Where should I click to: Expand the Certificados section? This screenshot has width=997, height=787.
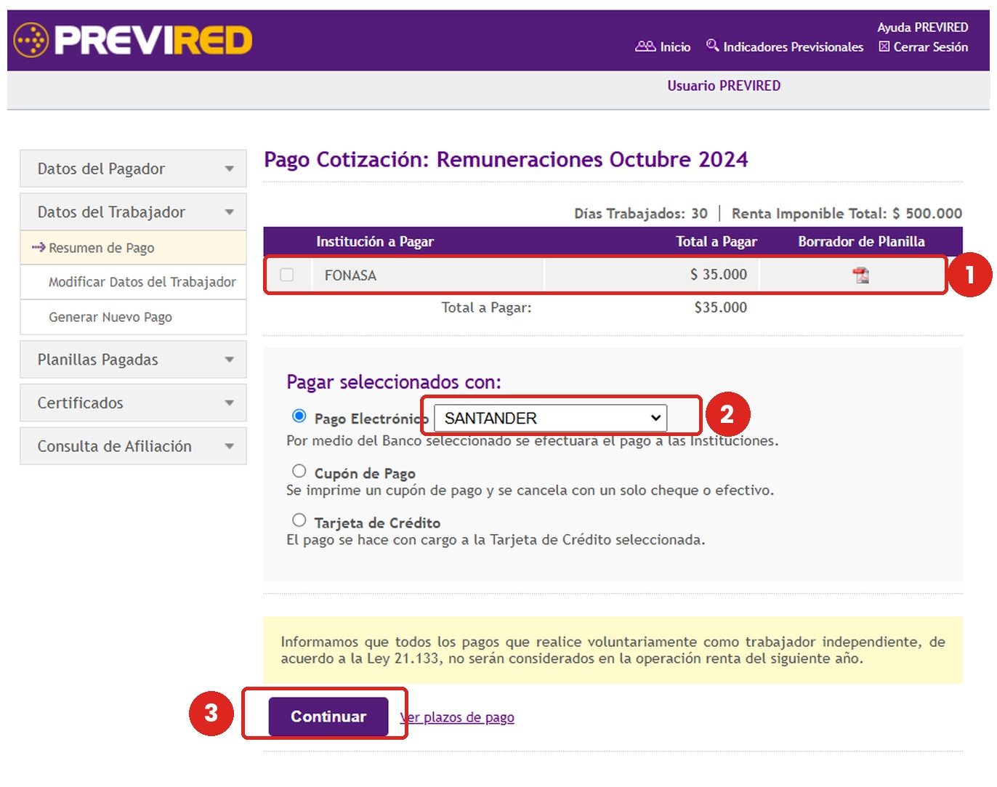point(133,403)
